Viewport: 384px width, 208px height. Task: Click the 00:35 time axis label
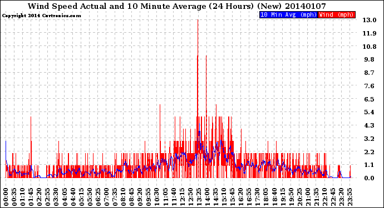(14, 197)
